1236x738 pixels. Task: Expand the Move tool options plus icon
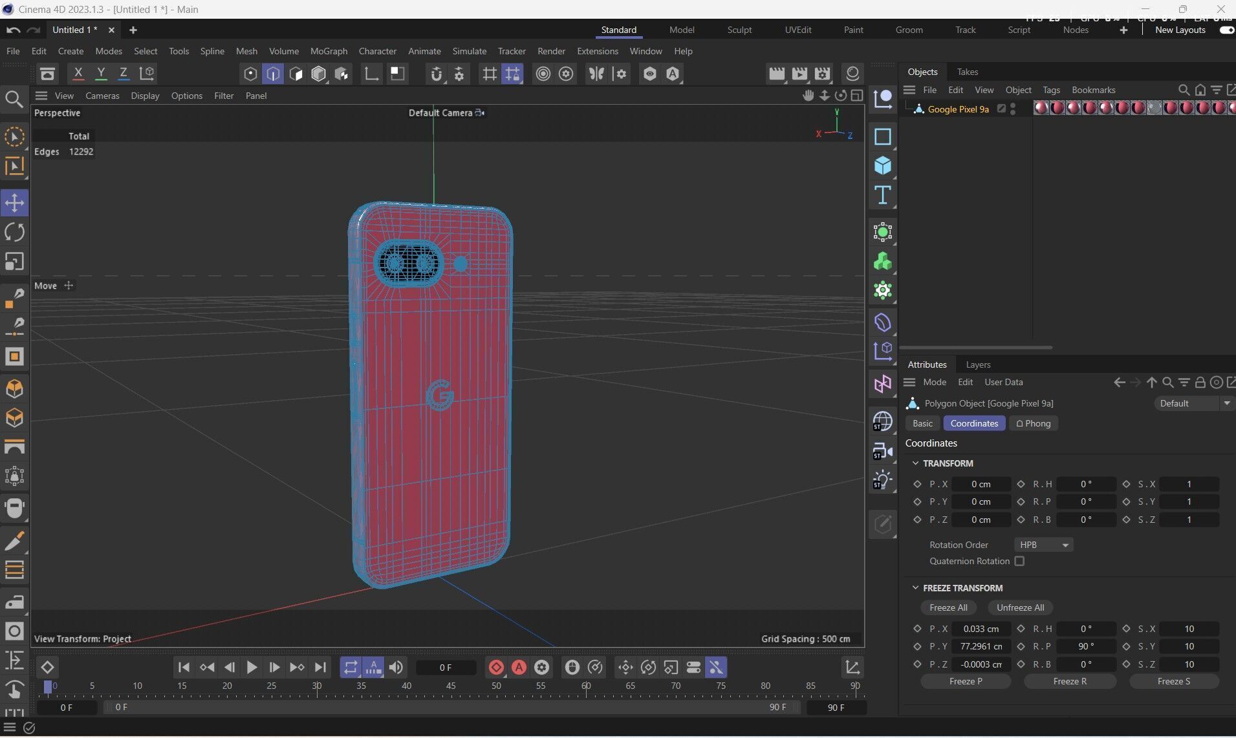point(69,286)
